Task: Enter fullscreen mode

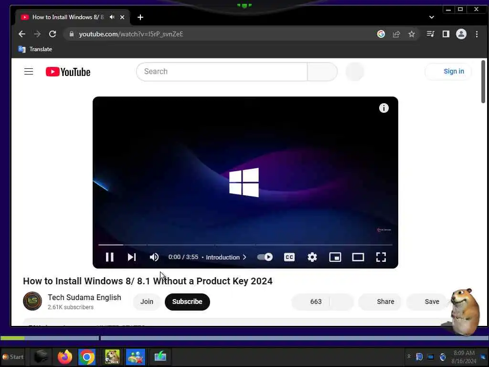Action: [381, 257]
